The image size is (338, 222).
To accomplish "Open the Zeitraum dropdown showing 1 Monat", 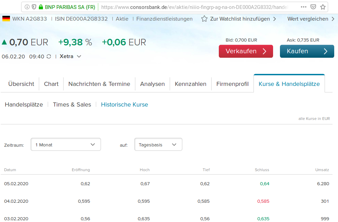I will click(x=65, y=144).
